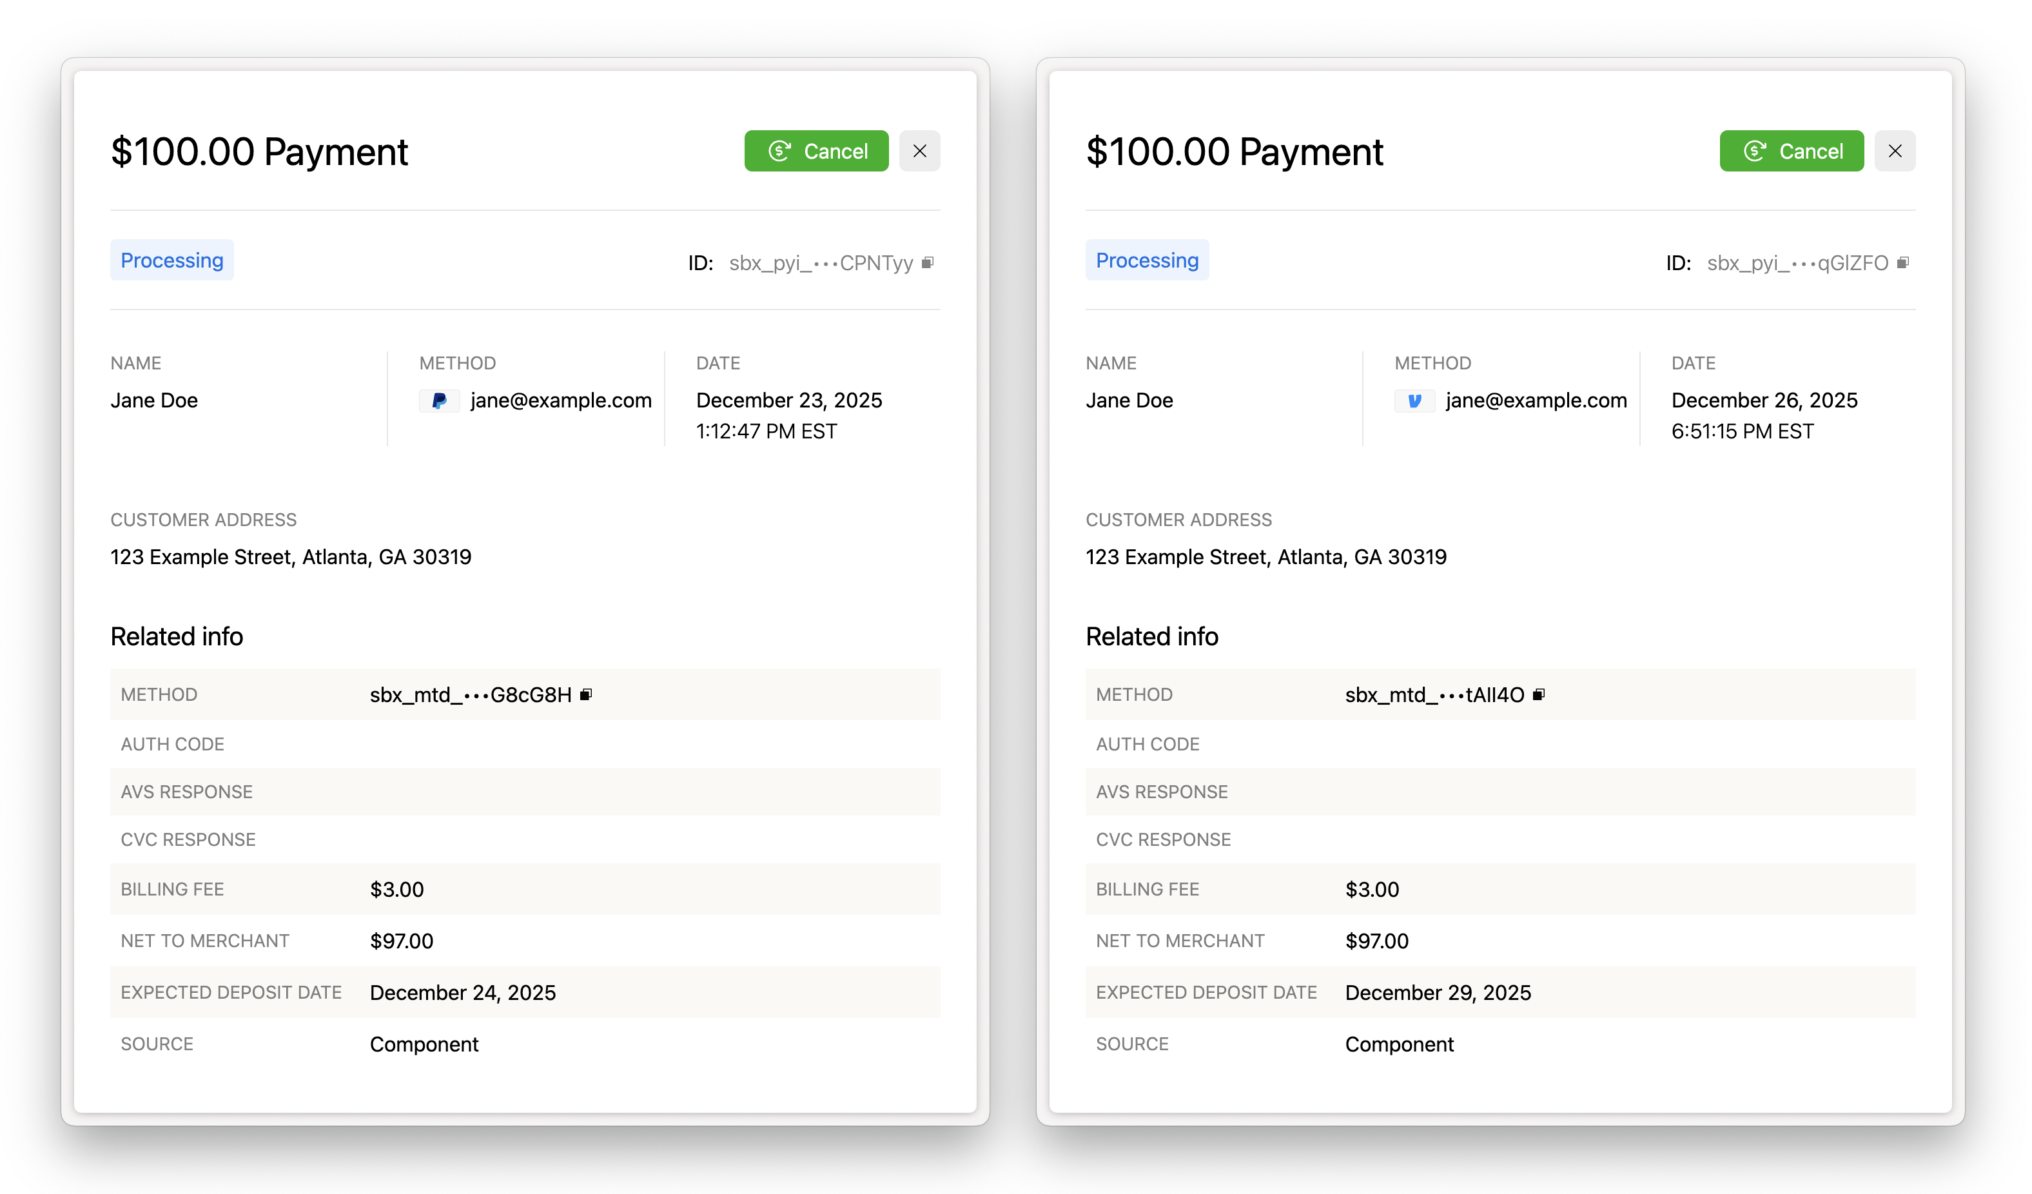Copy the method ID ending tAII4O
The image size is (2032, 1194).
point(1539,694)
